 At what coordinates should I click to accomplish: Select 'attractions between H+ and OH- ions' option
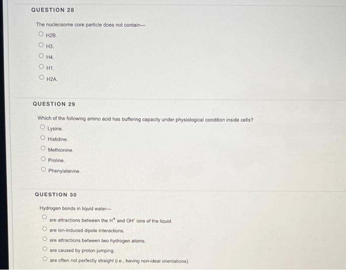click(x=44, y=217)
